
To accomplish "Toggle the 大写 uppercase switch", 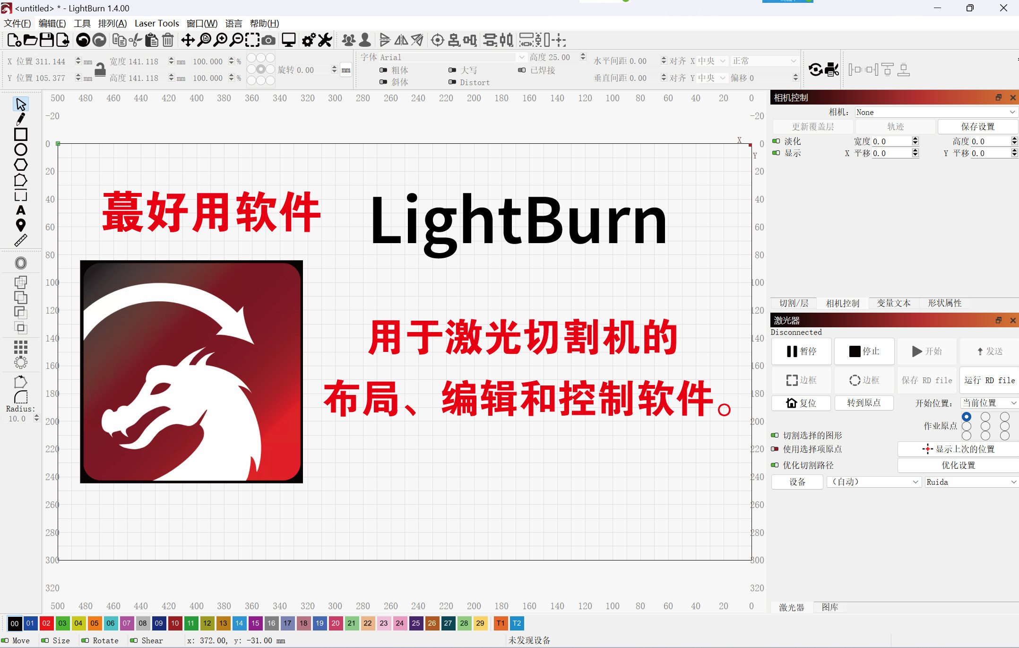I will pos(452,70).
